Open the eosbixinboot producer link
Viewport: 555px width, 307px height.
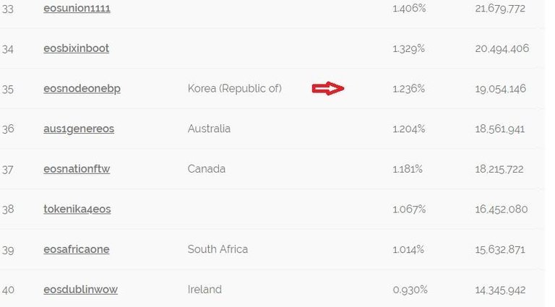click(x=76, y=48)
